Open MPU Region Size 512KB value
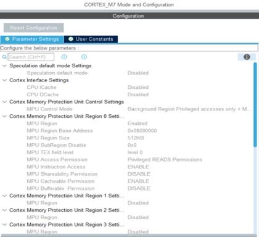 pyautogui.click(x=136, y=138)
